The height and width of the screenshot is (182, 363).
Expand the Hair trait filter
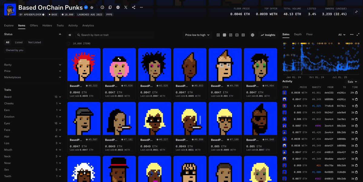(33, 136)
